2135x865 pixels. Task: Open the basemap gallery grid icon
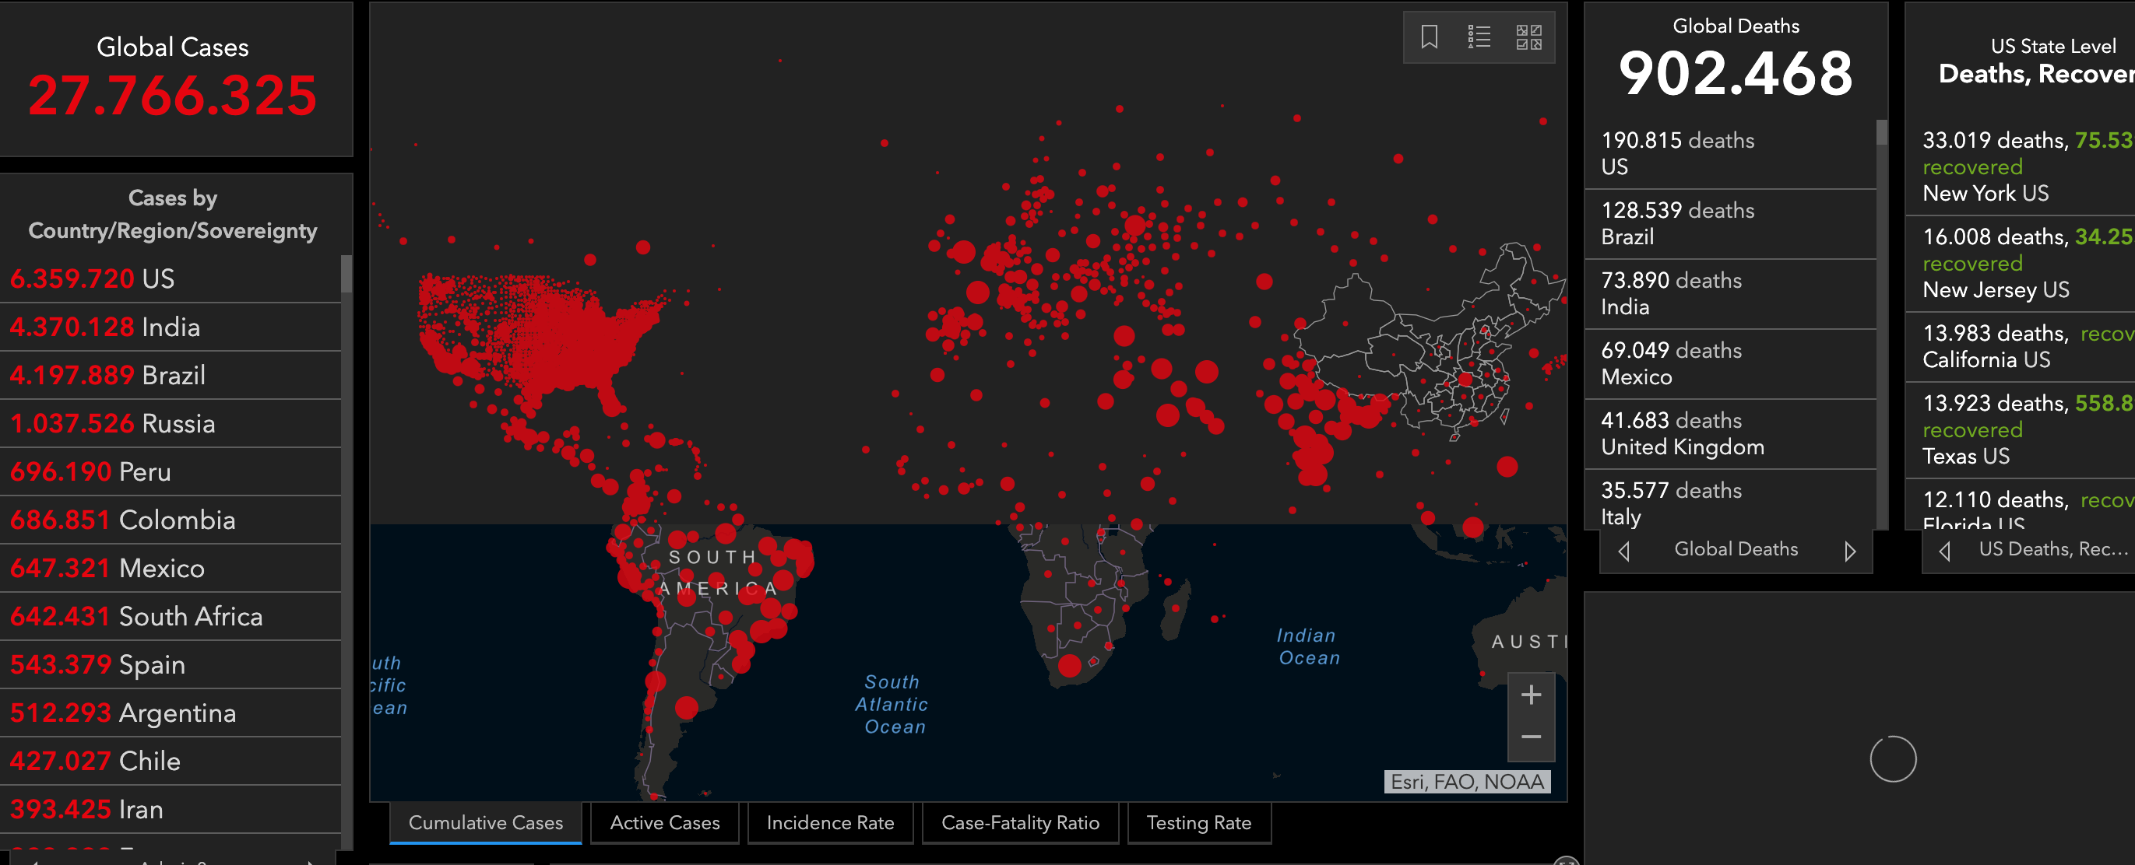coord(1528,37)
